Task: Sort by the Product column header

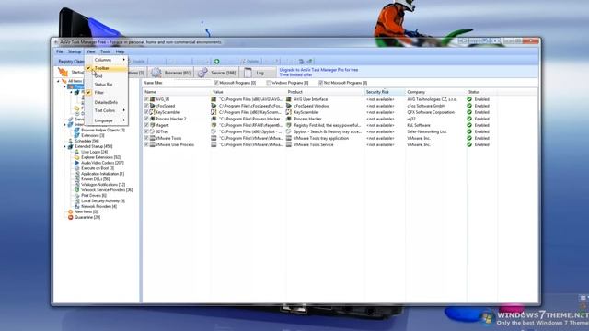Action: pyautogui.click(x=325, y=92)
